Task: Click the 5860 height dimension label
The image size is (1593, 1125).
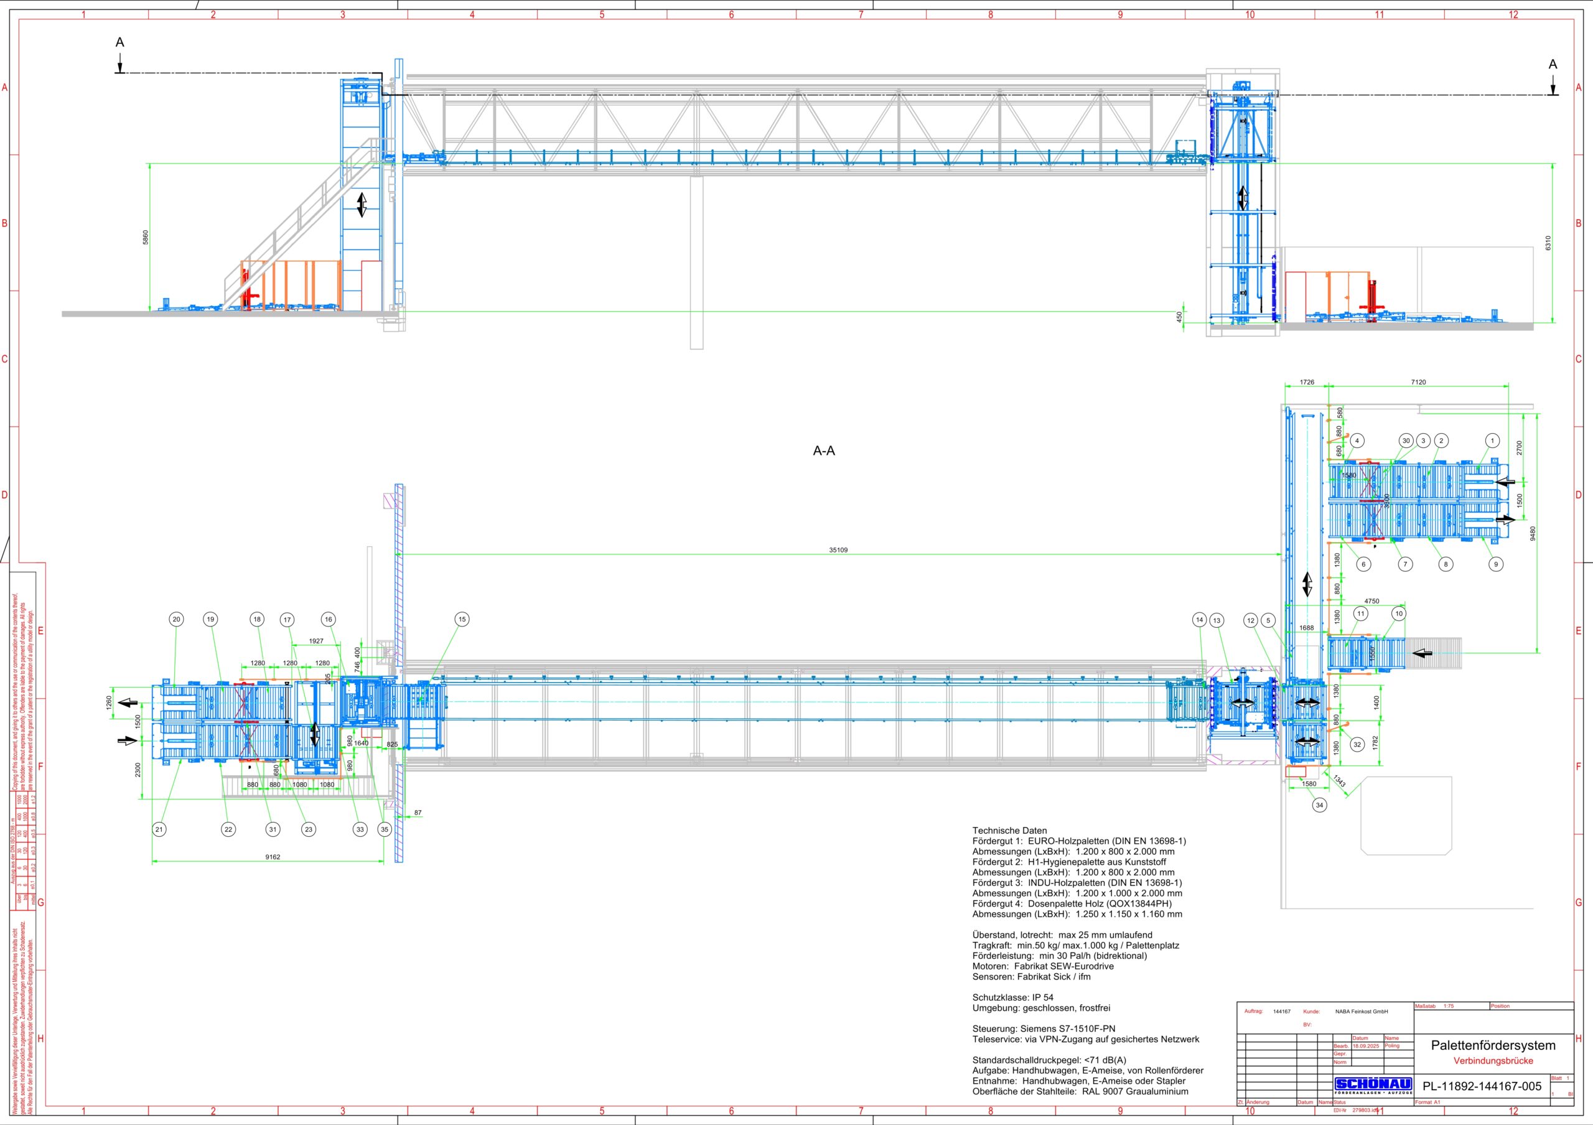Action: (146, 237)
